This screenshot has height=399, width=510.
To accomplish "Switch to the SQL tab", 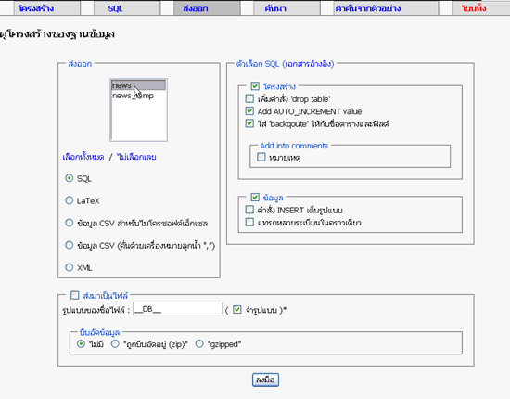I will 116,8.
